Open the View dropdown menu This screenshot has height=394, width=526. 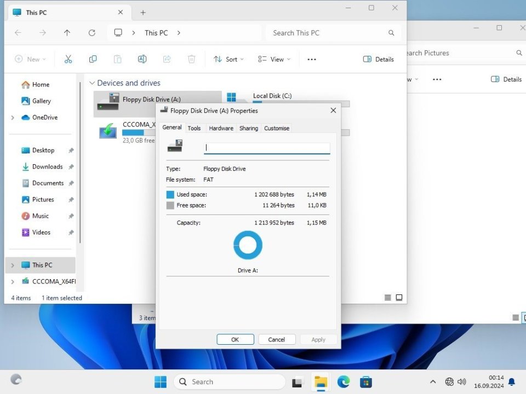point(274,59)
